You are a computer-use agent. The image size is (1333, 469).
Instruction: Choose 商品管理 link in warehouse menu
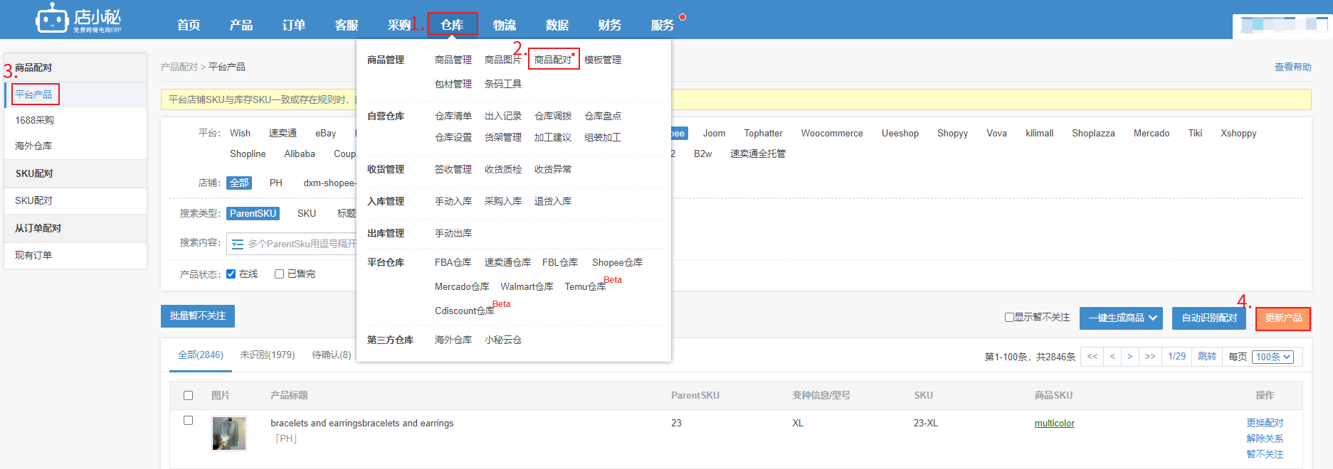pyautogui.click(x=453, y=60)
